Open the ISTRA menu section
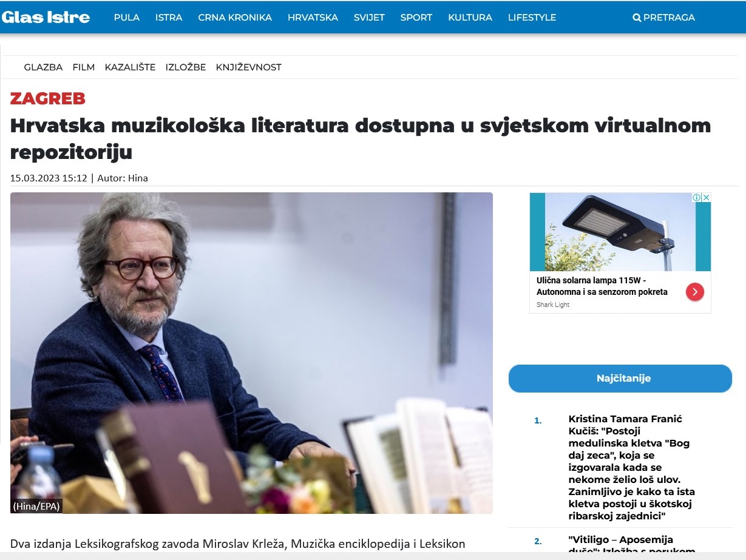Viewport: 746px width, 560px height. pos(169,18)
